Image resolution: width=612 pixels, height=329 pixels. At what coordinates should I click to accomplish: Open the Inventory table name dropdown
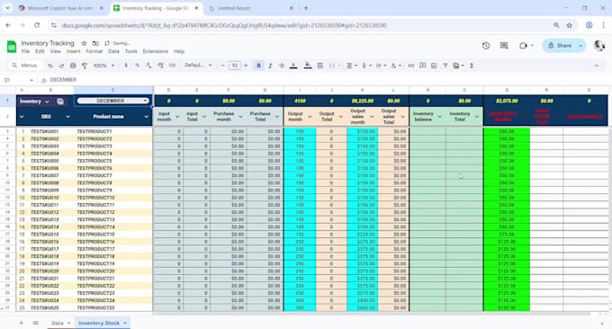click(47, 102)
